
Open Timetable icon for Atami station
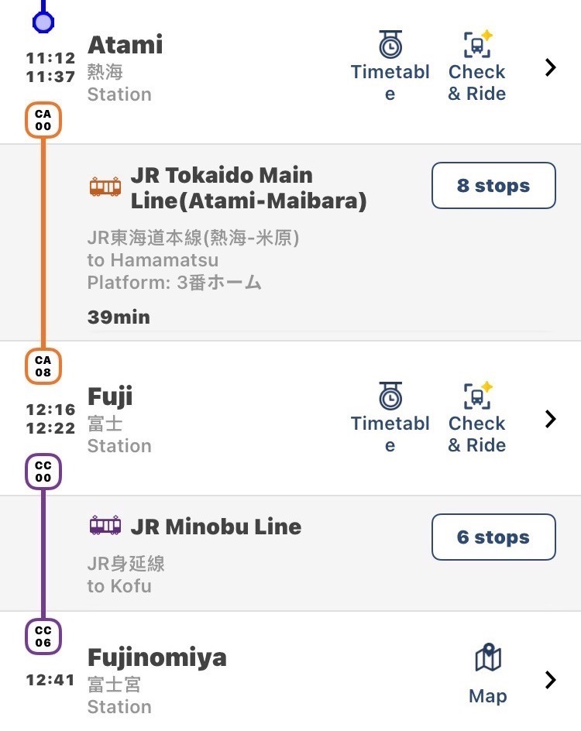coord(390,46)
